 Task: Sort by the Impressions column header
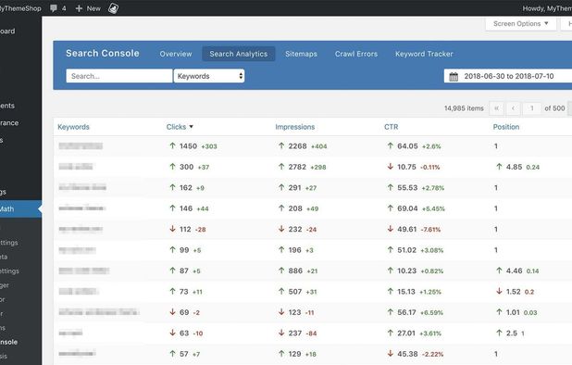click(x=294, y=127)
